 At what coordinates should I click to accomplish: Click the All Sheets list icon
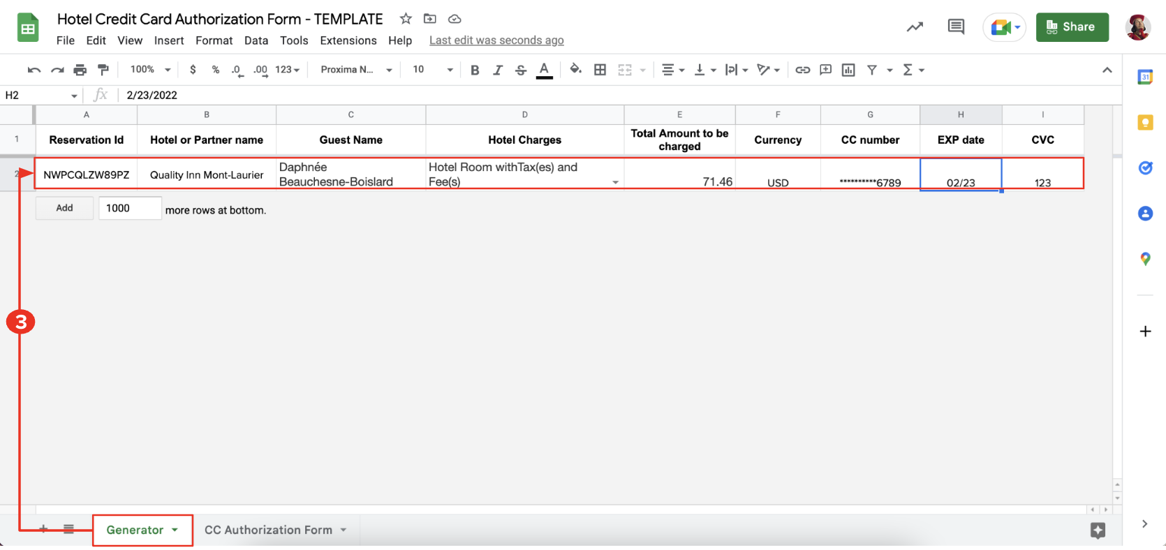coord(68,529)
